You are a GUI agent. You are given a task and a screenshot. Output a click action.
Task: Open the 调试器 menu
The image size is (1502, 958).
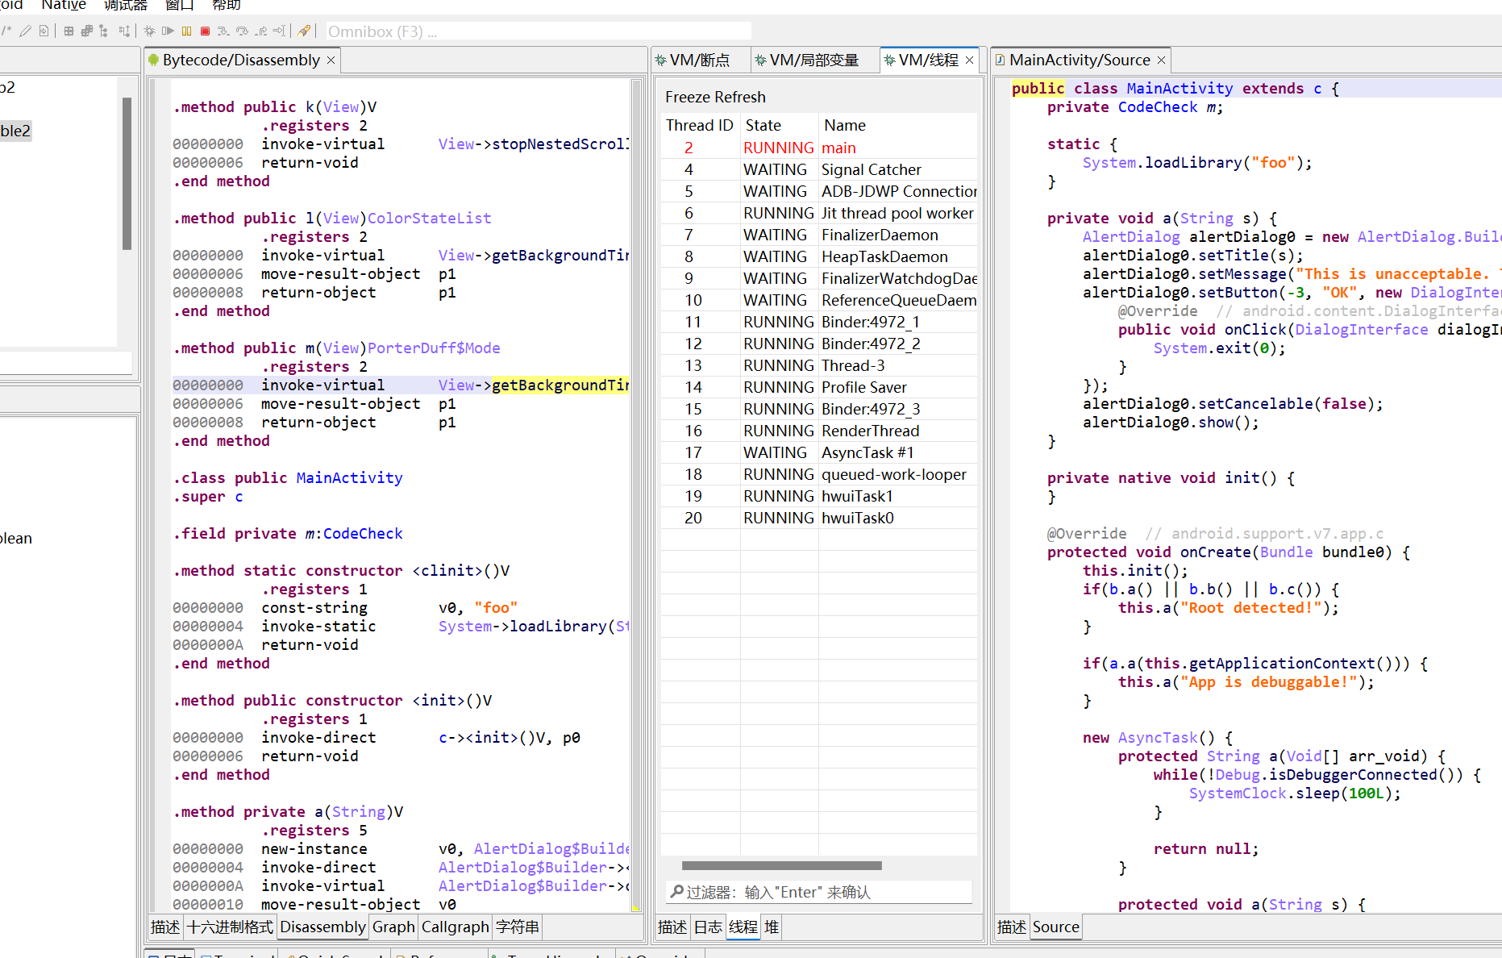126,5
